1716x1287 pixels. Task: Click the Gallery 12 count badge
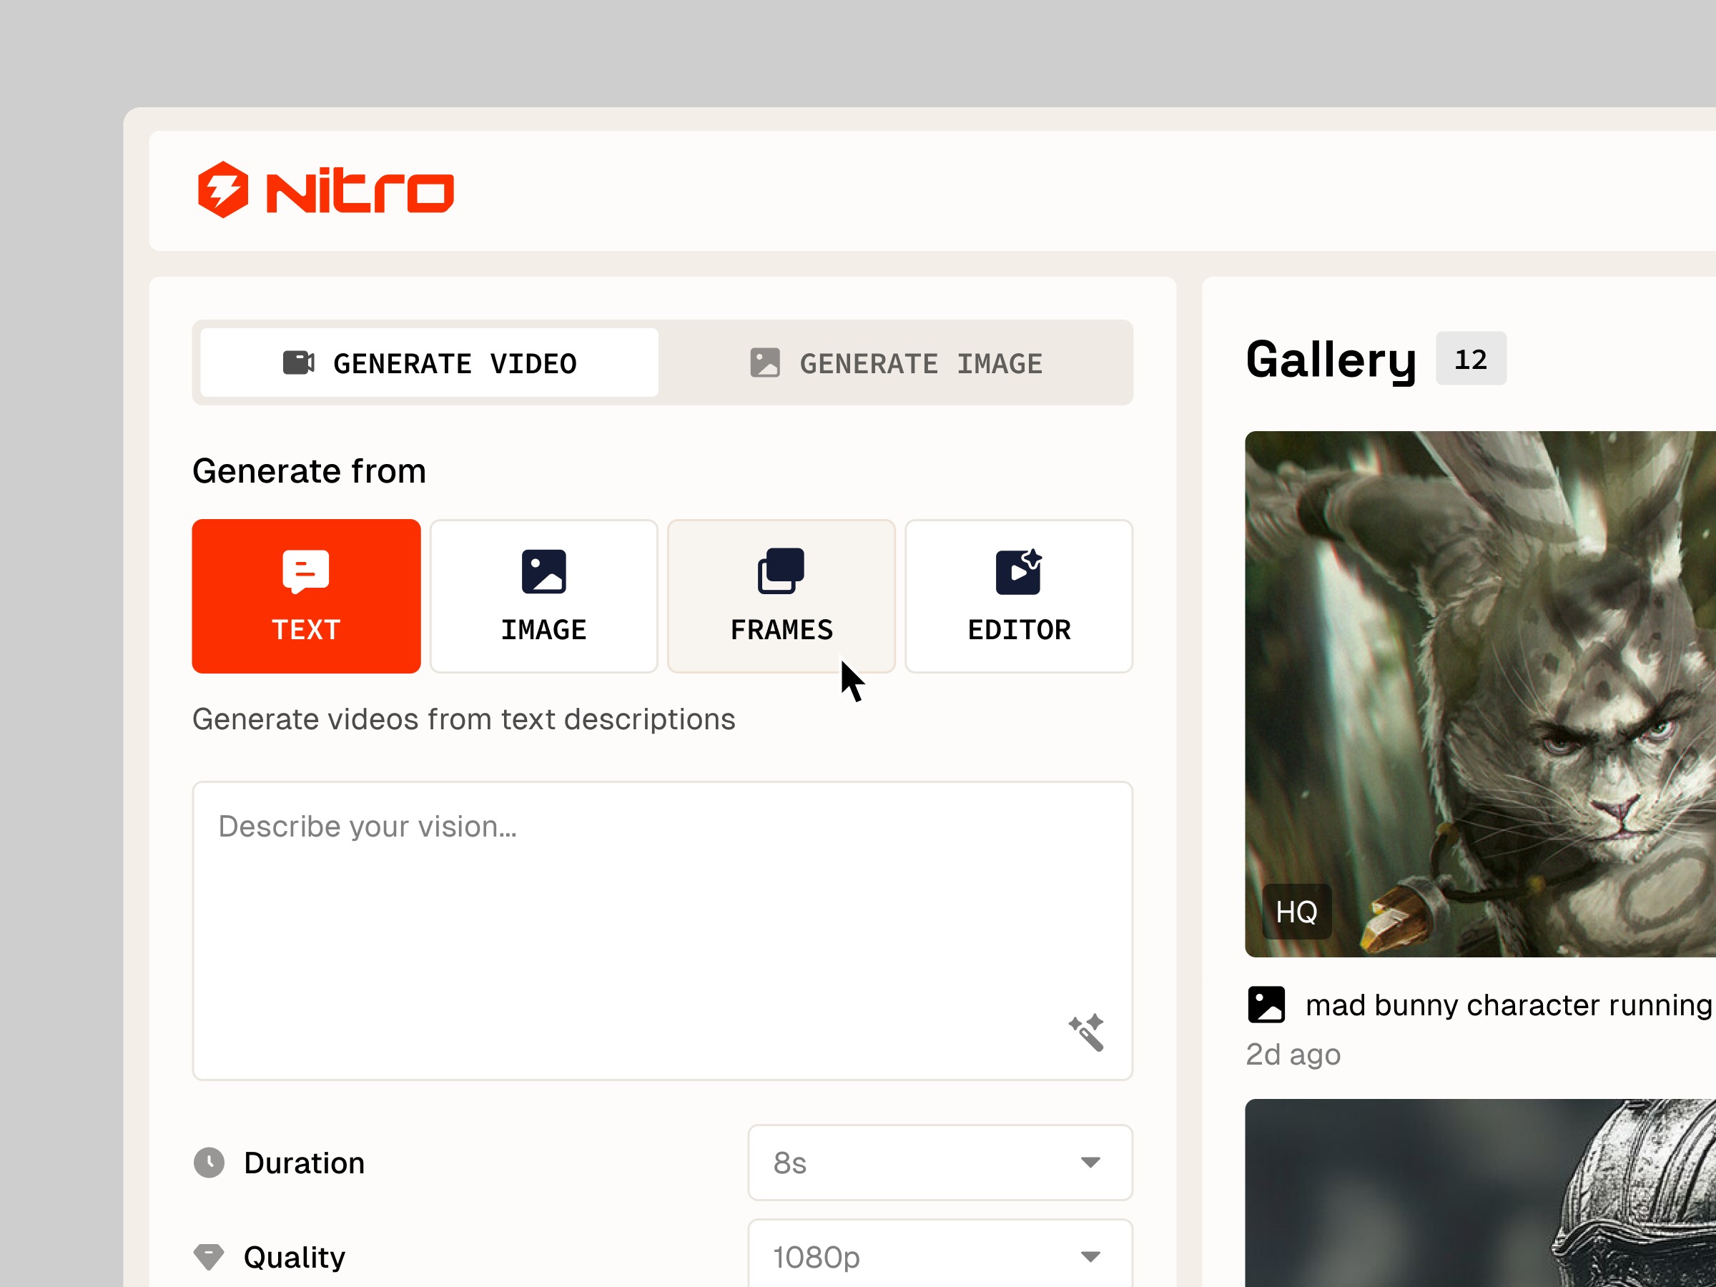click(x=1470, y=357)
